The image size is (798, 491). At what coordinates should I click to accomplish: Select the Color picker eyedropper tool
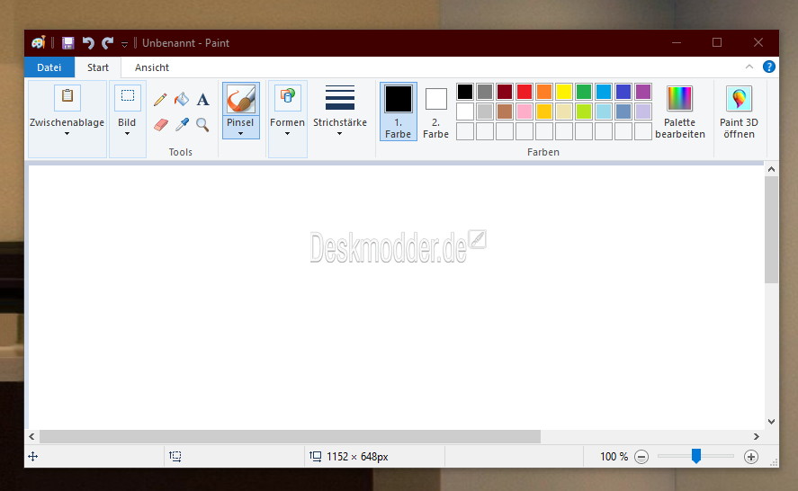click(183, 124)
